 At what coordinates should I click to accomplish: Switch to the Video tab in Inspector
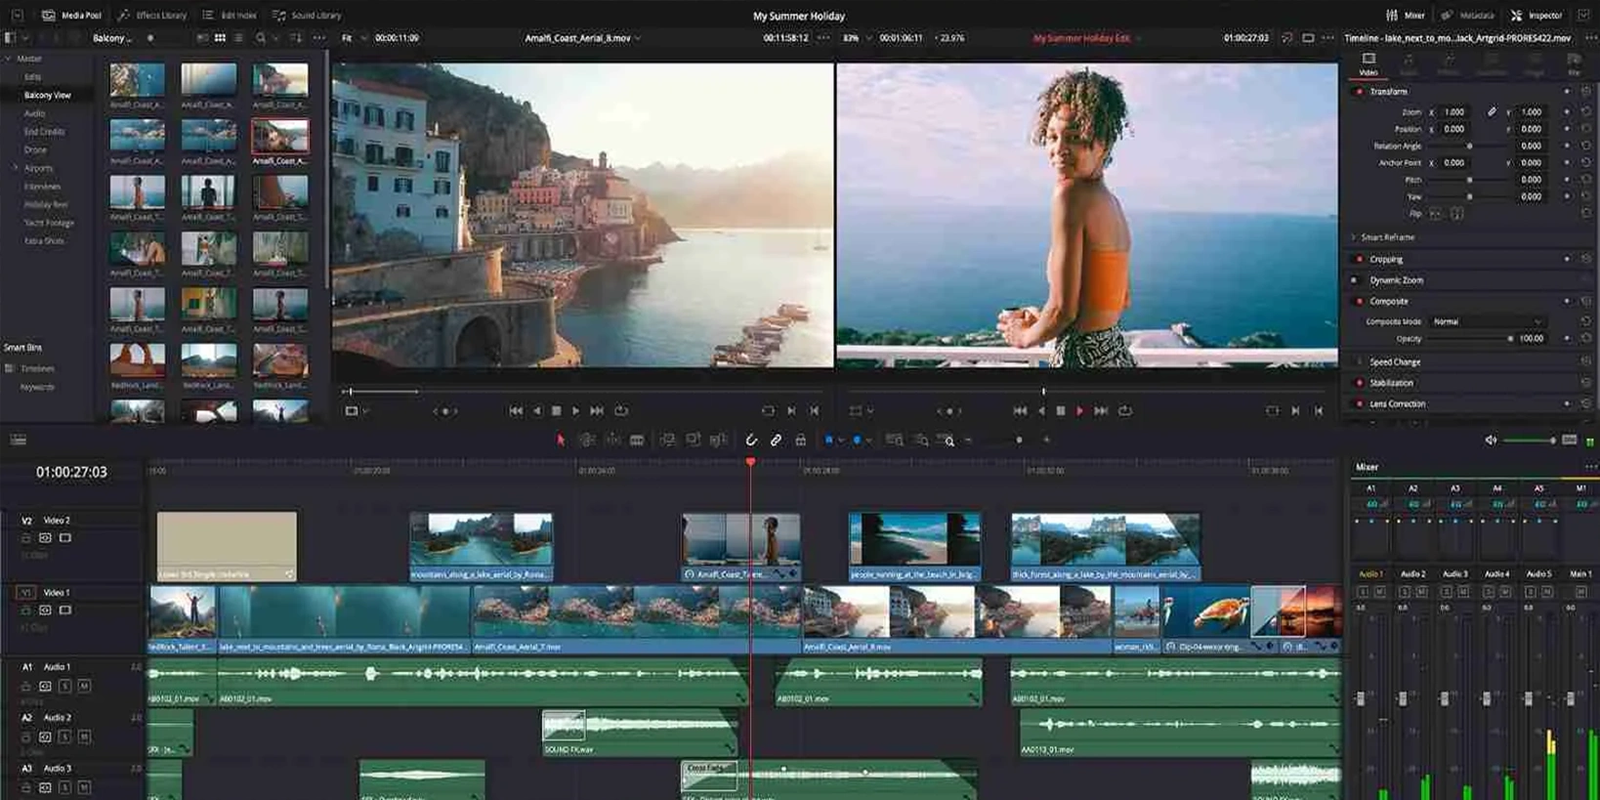[x=1368, y=63]
